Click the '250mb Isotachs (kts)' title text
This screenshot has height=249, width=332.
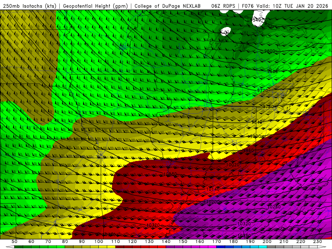click(x=30, y=6)
